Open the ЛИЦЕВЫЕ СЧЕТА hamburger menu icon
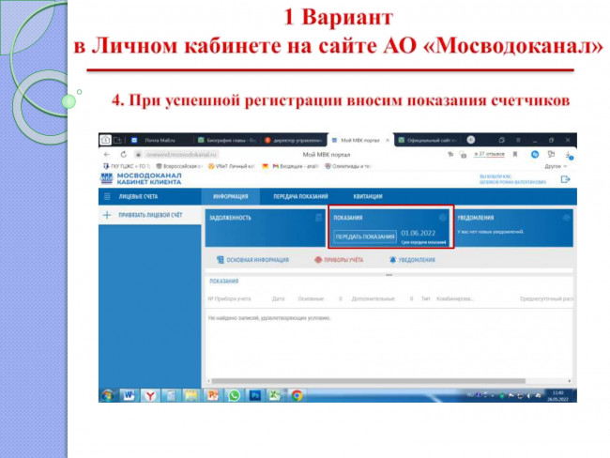 tap(107, 196)
